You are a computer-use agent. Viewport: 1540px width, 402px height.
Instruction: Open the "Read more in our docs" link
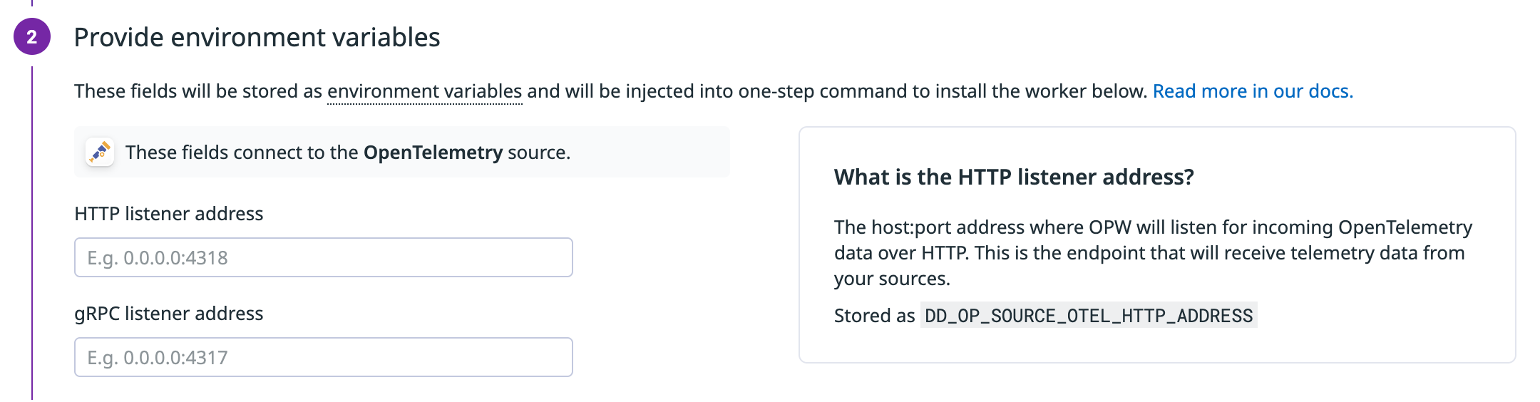(1253, 91)
